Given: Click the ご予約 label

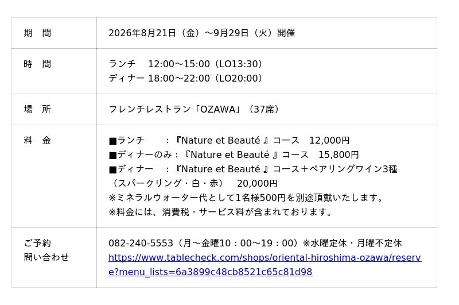Looking at the screenshot, I should [x=37, y=243].
